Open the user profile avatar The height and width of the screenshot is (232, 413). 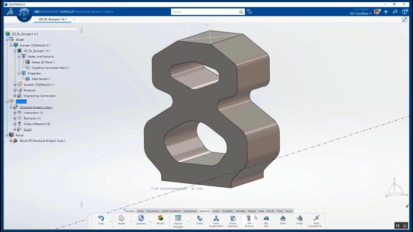[377, 12]
